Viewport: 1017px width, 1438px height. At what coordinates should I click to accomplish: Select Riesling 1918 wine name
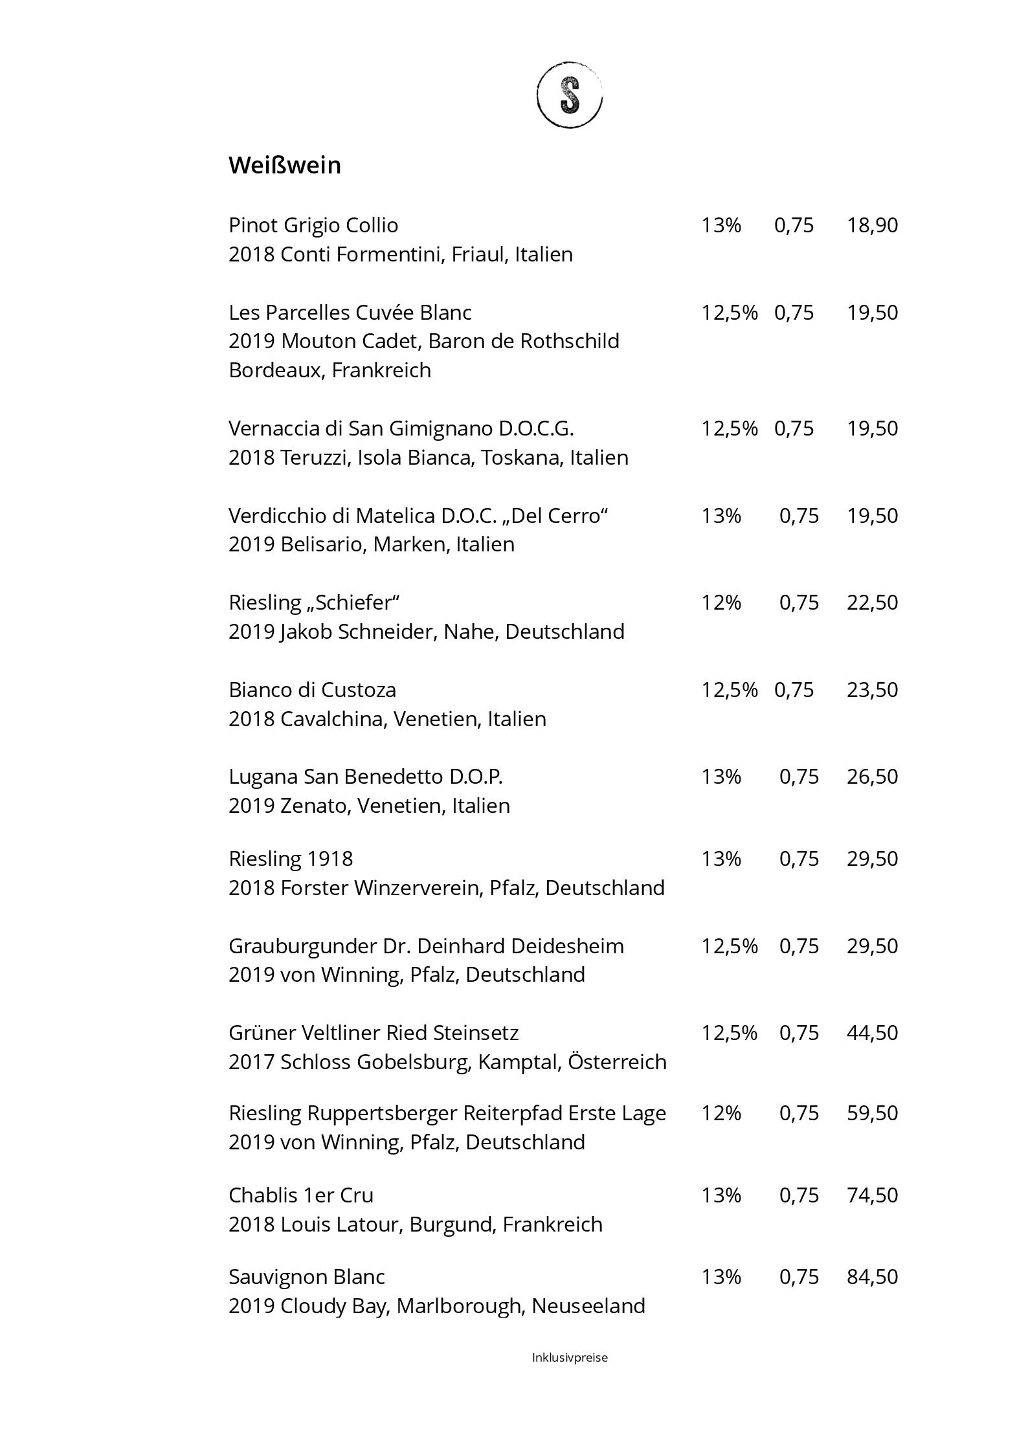tap(291, 859)
